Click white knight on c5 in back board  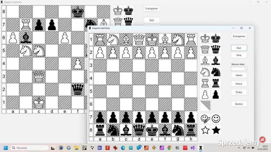pos(39,50)
